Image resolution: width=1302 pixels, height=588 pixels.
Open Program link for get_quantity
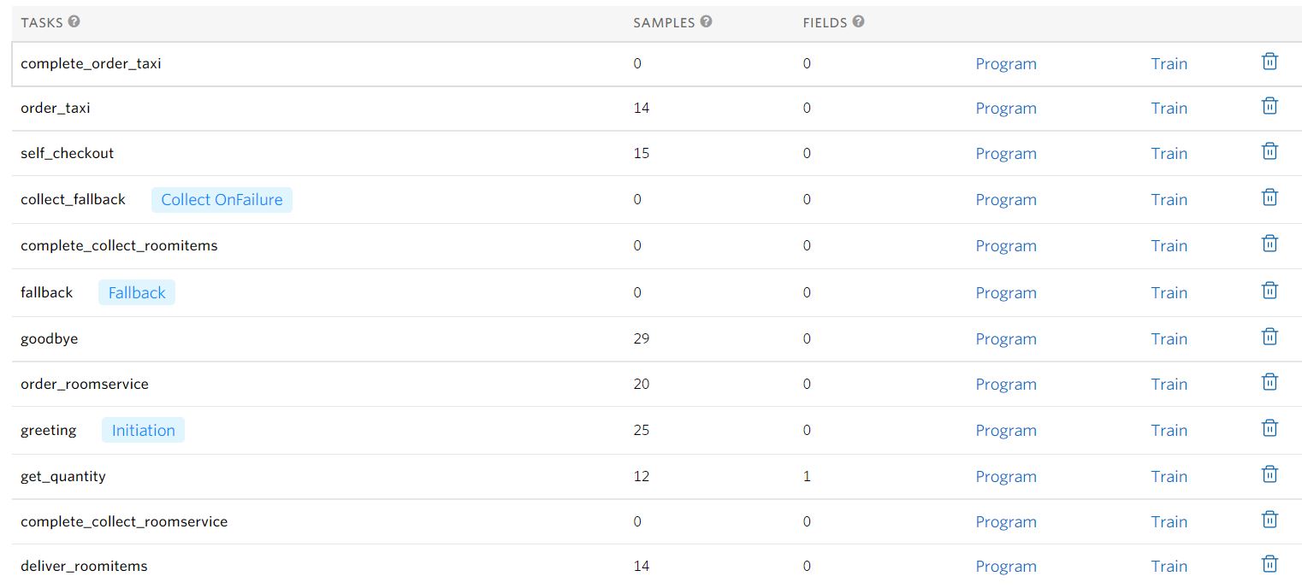tap(1005, 477)
